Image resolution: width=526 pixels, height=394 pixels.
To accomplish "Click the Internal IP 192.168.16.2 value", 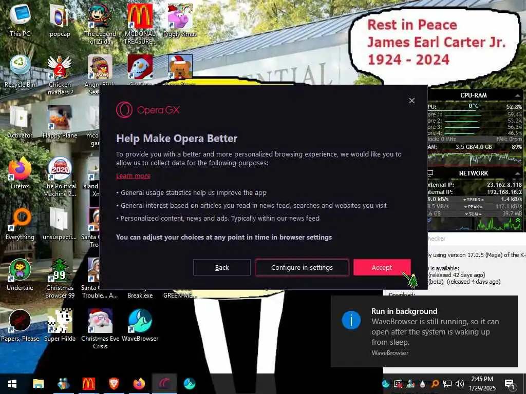I will coord(504,192).
